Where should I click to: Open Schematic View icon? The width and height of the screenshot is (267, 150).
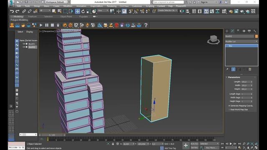217,11
